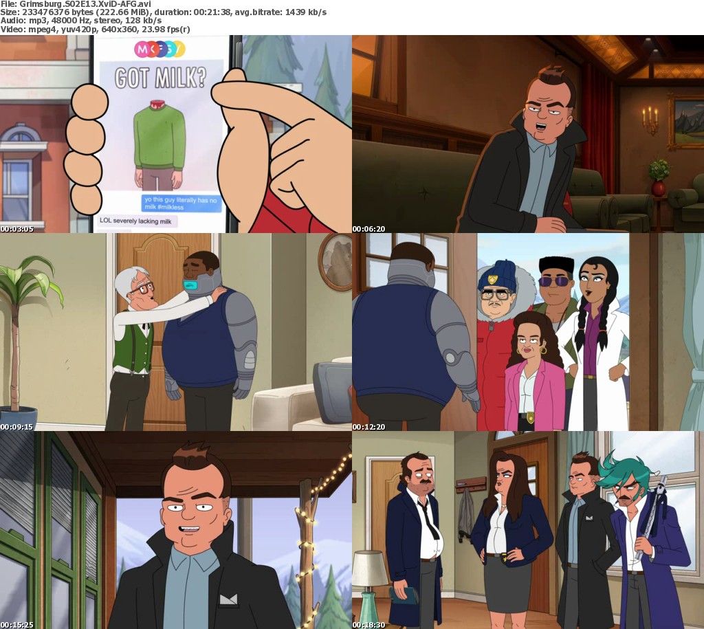Click the 00:18:30 frame with four characters
704x629 pixels.
pos(528,530)
